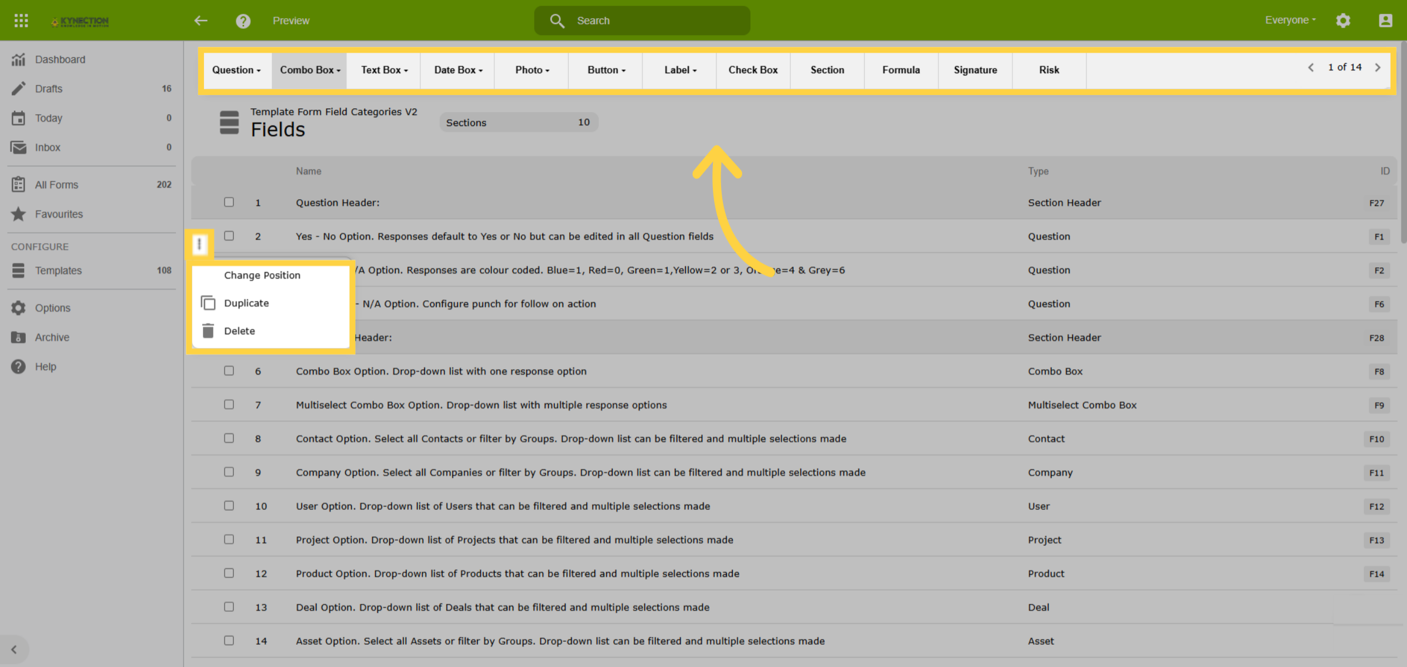Click the three-dot row menu icon
The width and height of the screenshot is (1407, 667).
pyautogui.click(x=199, y=244)
